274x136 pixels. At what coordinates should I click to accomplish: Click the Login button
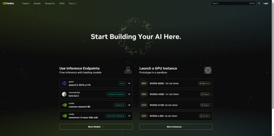tap(266, 3)
